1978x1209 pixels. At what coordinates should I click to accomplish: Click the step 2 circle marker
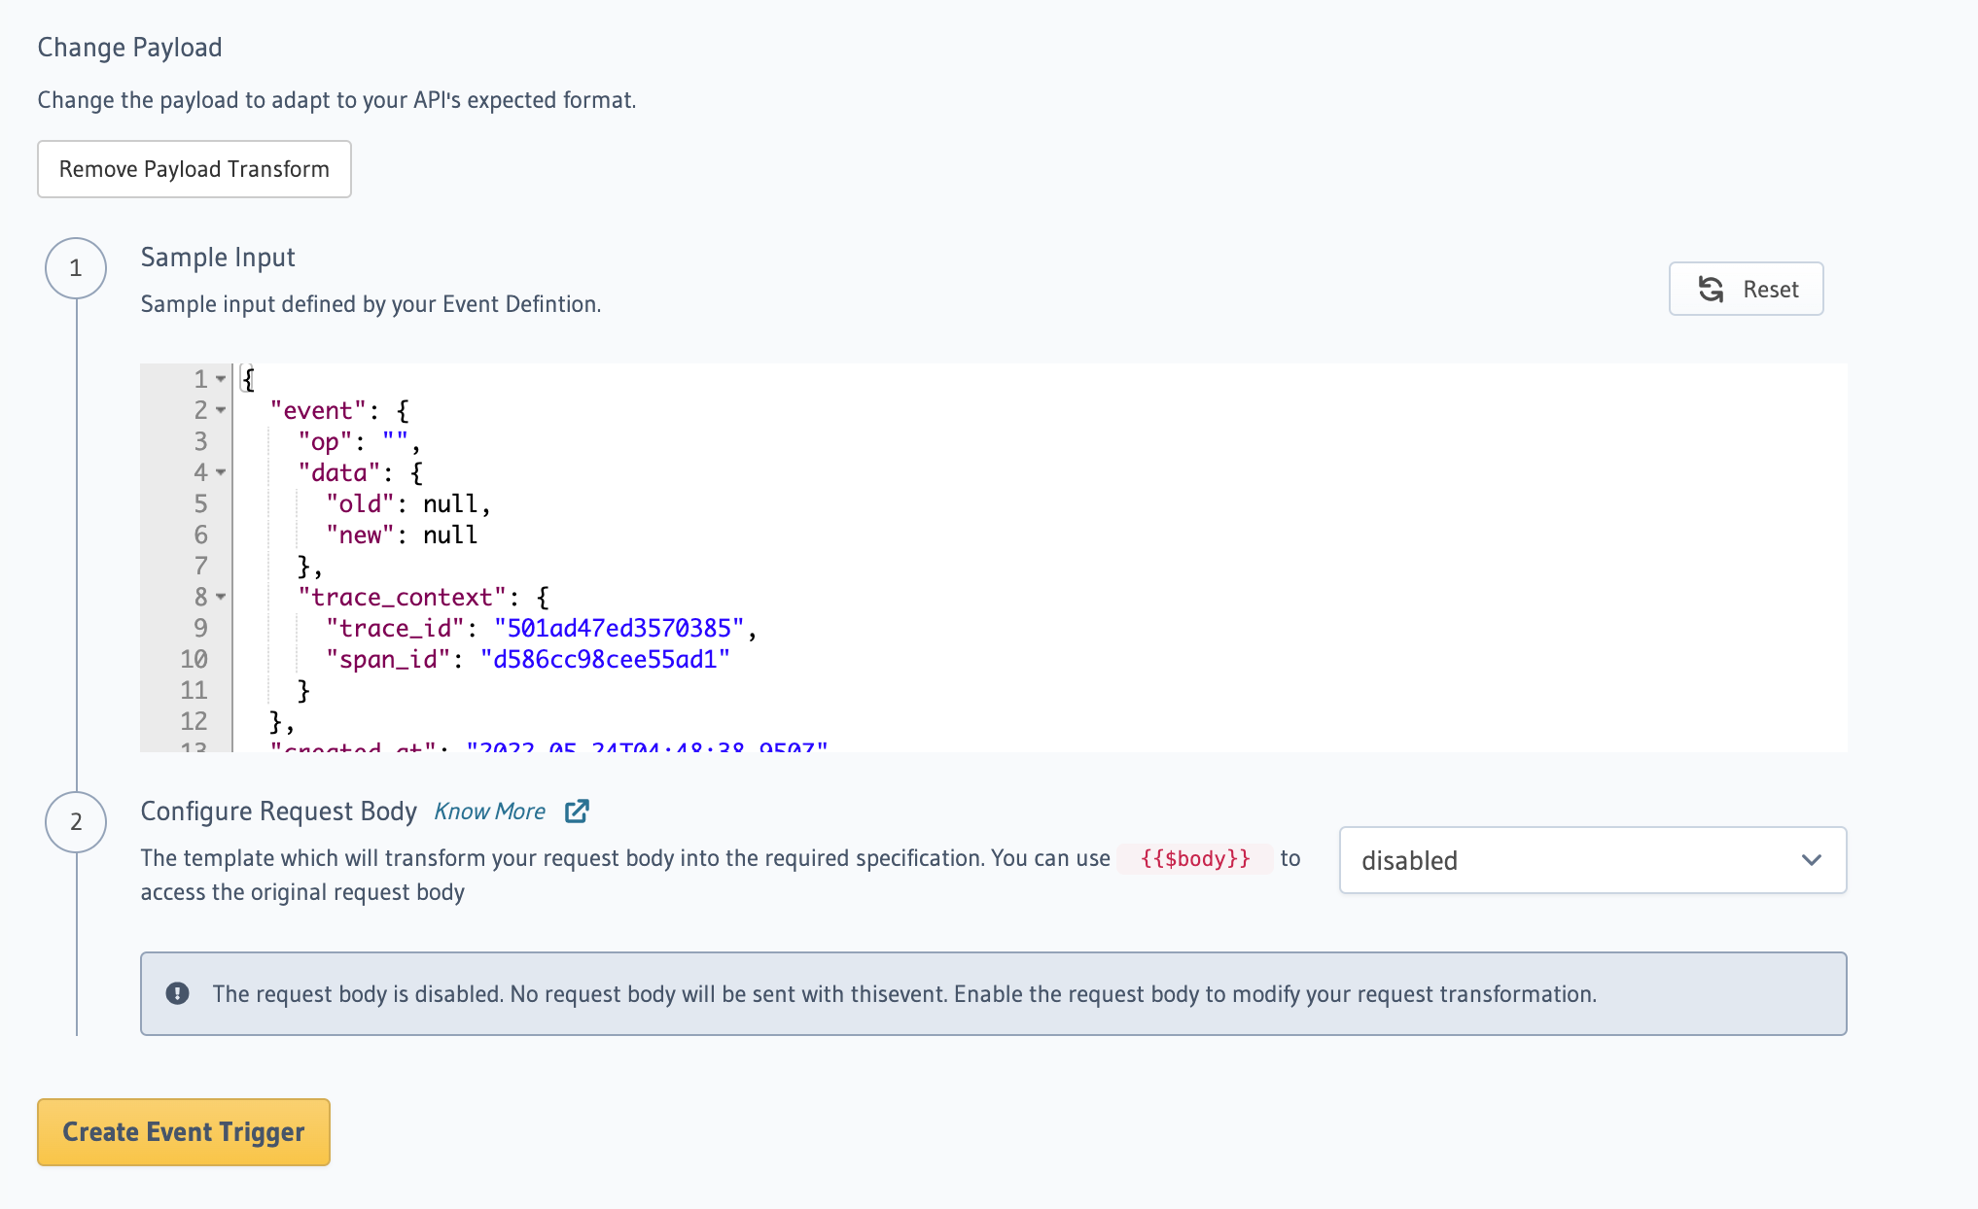pos(76,822)
